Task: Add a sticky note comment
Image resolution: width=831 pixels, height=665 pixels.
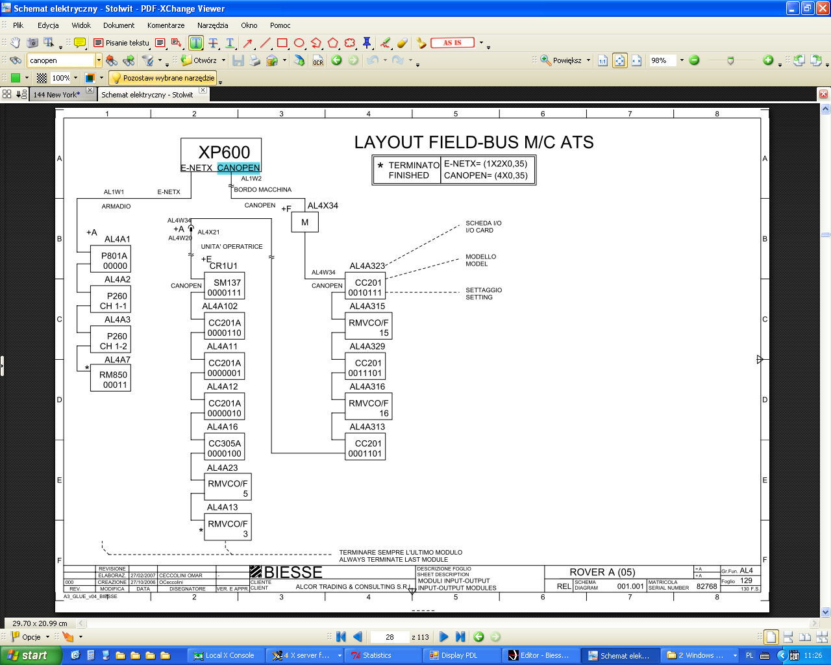Action: coord(80,43)
